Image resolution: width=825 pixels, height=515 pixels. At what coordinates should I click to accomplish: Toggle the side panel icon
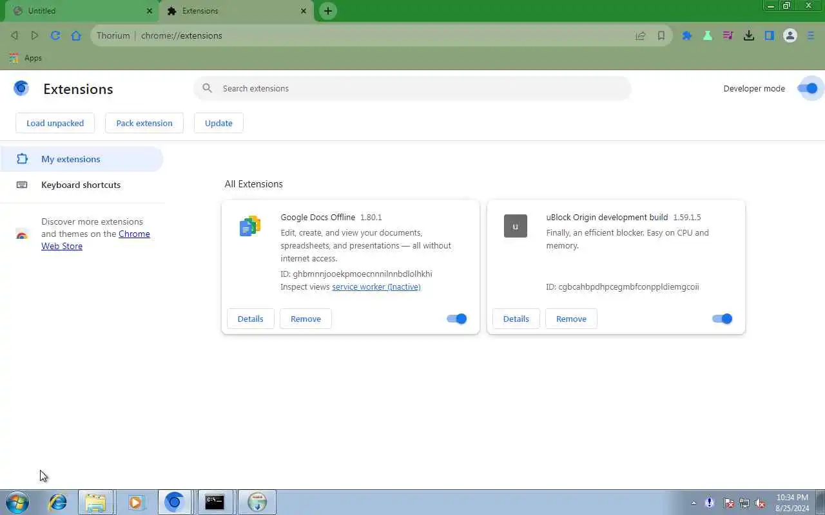coord(770,35)
